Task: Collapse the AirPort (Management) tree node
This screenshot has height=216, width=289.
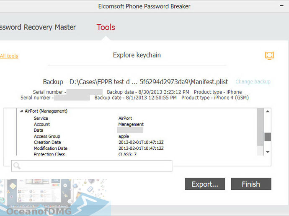Action: 21,111
